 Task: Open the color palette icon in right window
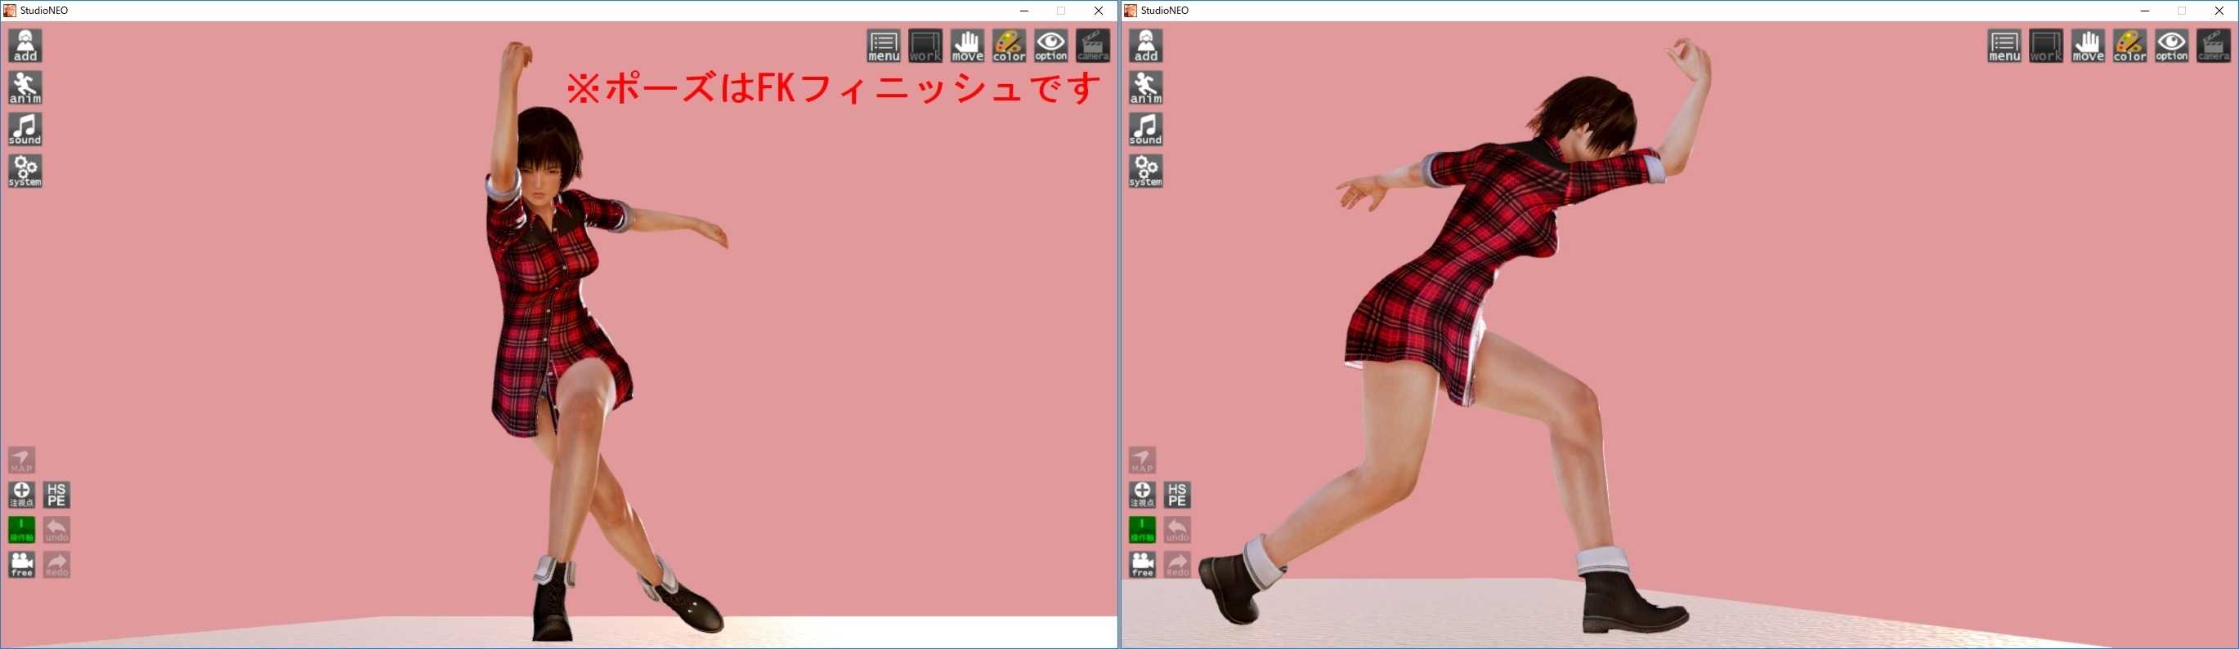tap(2129, 46)
